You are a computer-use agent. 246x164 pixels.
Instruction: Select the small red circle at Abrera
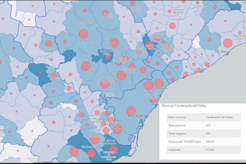point(51,59)
